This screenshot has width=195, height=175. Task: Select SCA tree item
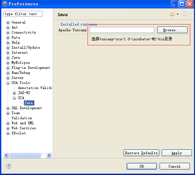(x=21, y=98)
